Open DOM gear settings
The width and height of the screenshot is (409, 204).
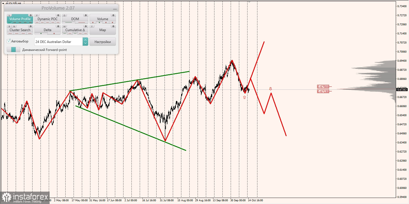click(86, 15)
